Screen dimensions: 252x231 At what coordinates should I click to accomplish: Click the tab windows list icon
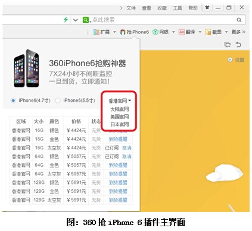tap(228, 45)
